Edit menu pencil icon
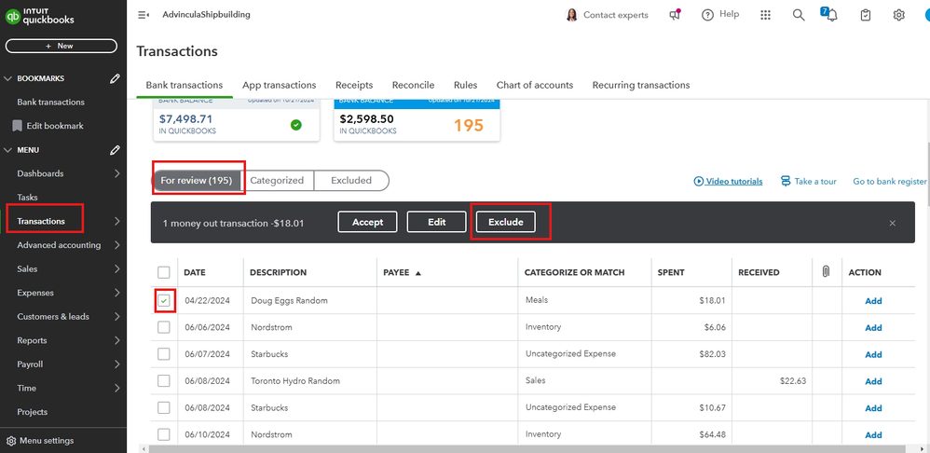Screen dimensions: 930x453 point(115,150)
